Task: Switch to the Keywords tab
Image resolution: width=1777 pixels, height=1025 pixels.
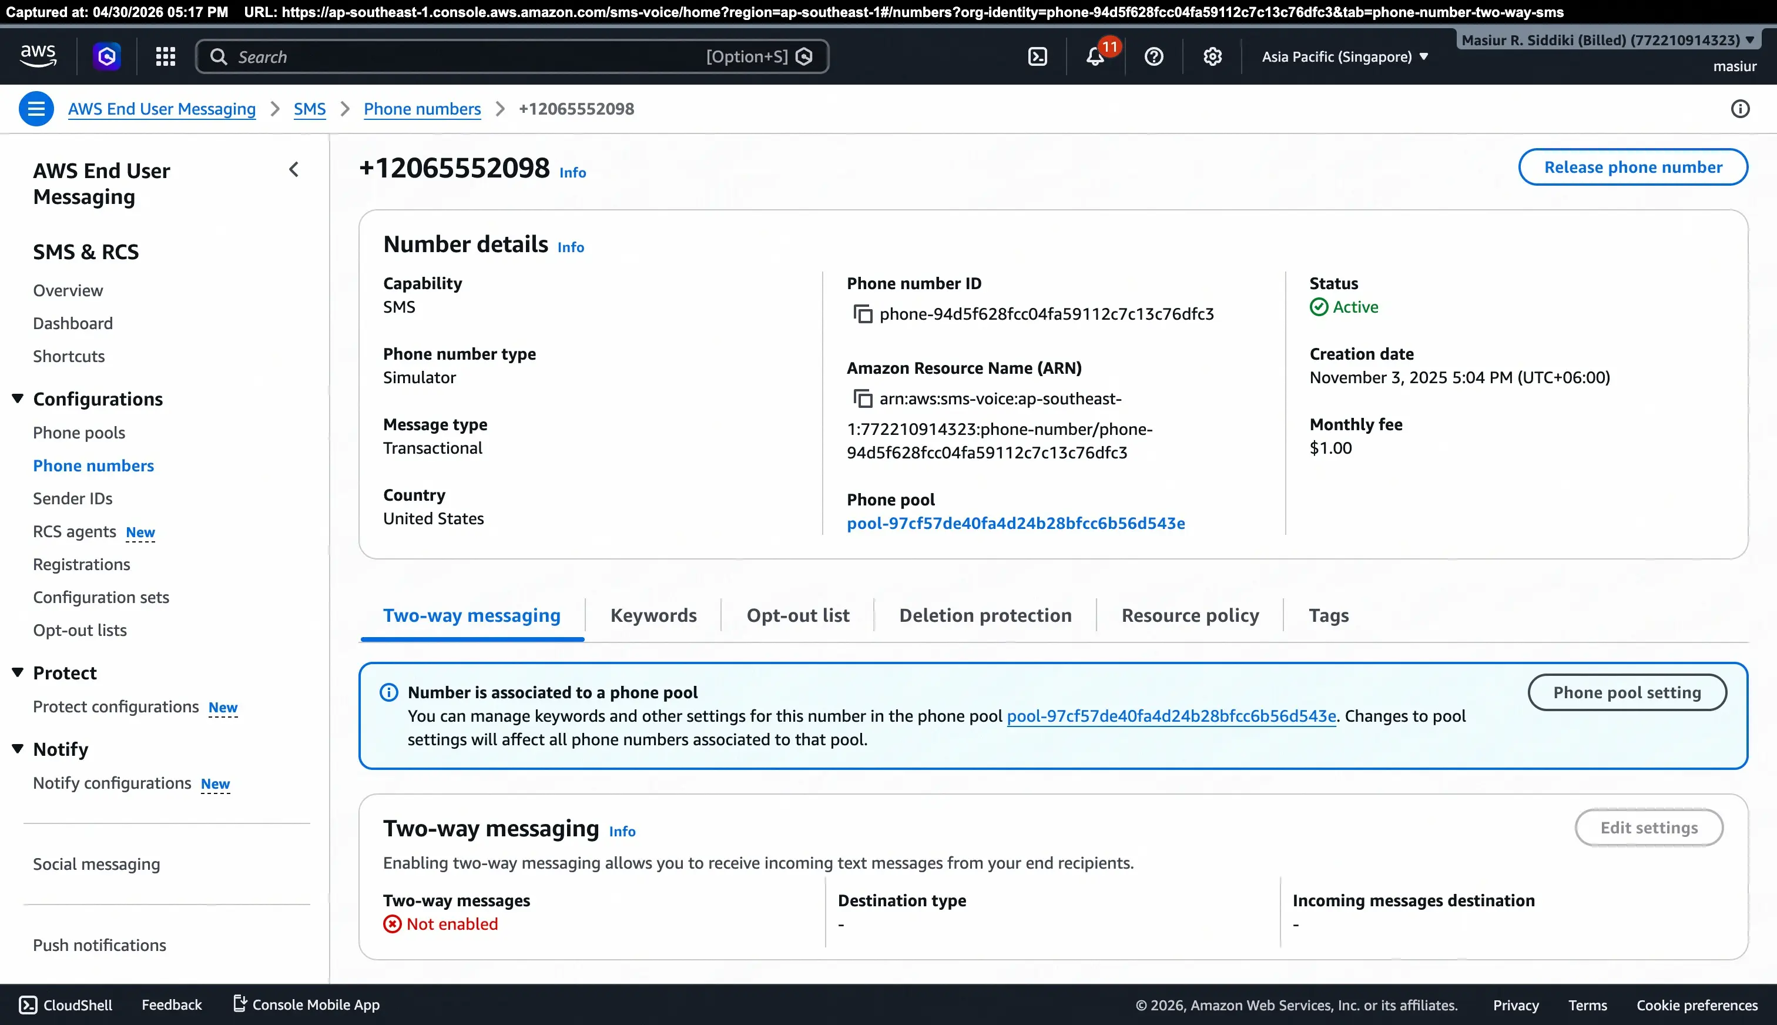Action: 654,616
